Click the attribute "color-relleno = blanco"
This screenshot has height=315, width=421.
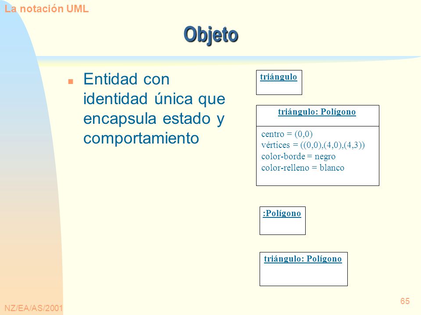(303, 168)
